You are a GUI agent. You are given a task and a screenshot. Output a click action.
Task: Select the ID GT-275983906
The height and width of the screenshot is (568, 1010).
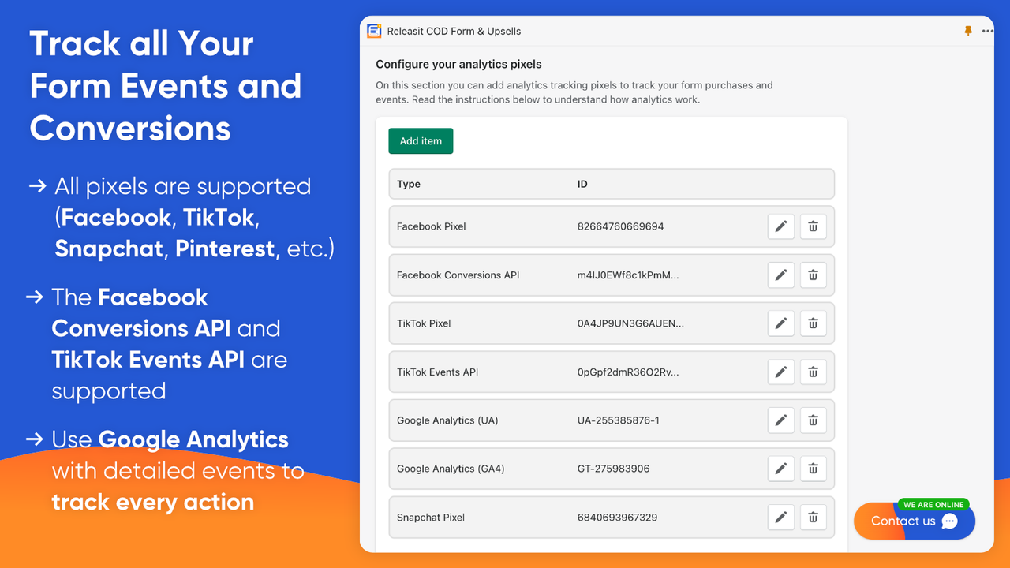point(614,469)
